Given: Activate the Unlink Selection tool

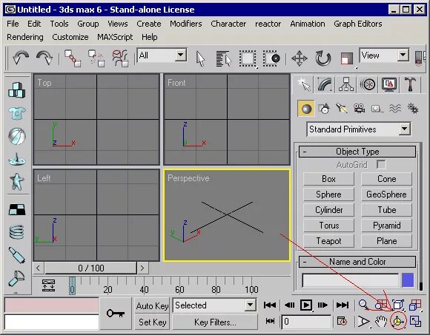Looking at the screenshot, I should tap(96, 58).
